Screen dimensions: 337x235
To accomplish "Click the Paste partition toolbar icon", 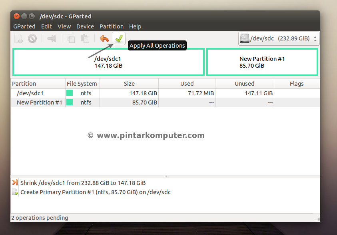I will point(85,38).
